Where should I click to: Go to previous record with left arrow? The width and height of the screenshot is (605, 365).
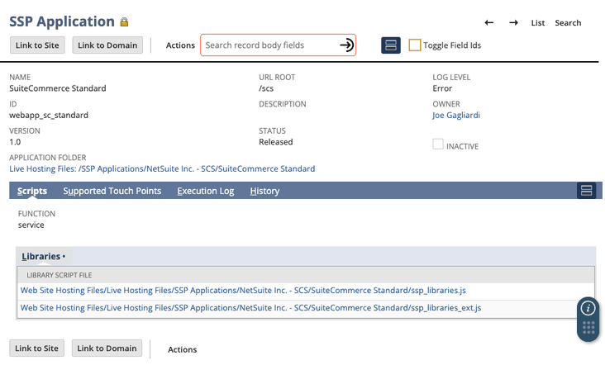pos(488,23)
